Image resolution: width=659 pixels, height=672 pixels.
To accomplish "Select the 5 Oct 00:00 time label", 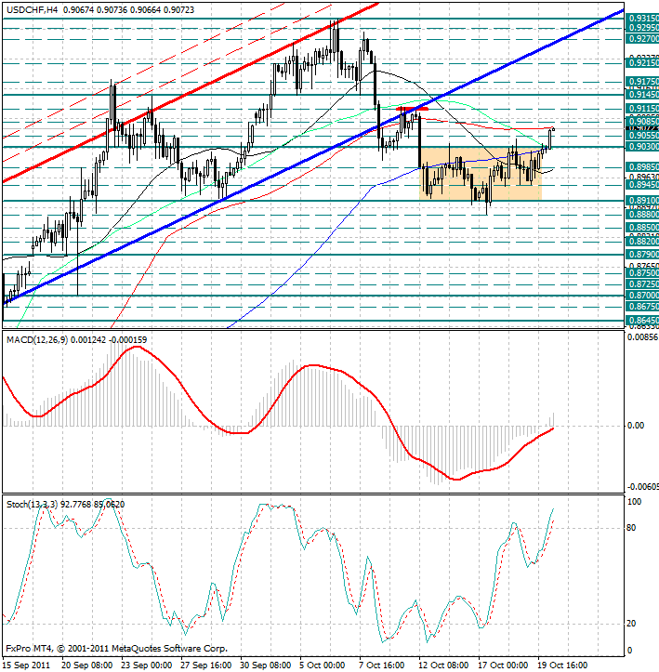I will click(323, 665).
